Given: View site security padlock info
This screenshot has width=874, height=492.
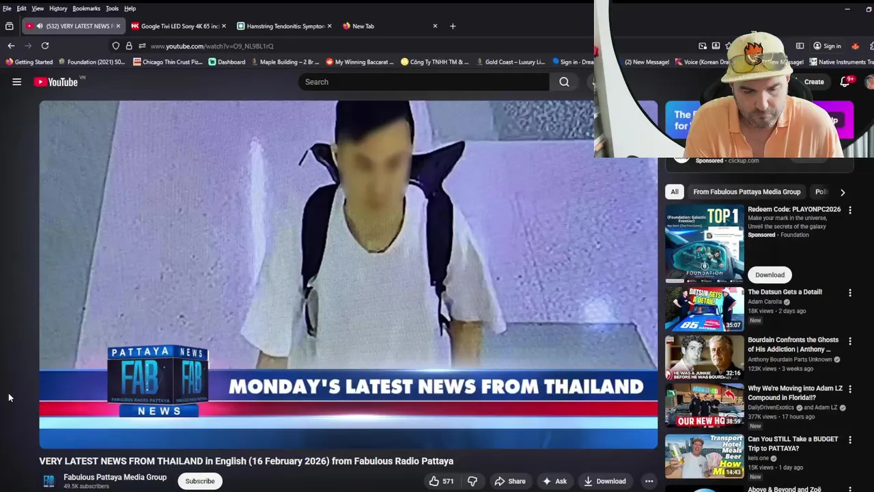Looking at the screenshot, I should point(128,46).
